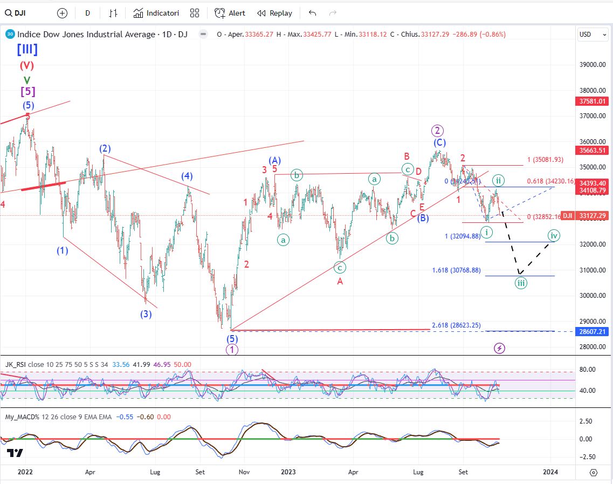Click the red (V) wave label

click(x=27, y=65)
